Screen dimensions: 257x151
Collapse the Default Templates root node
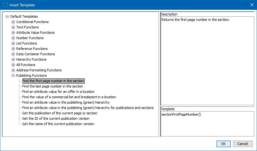click(x=7, y=16)
